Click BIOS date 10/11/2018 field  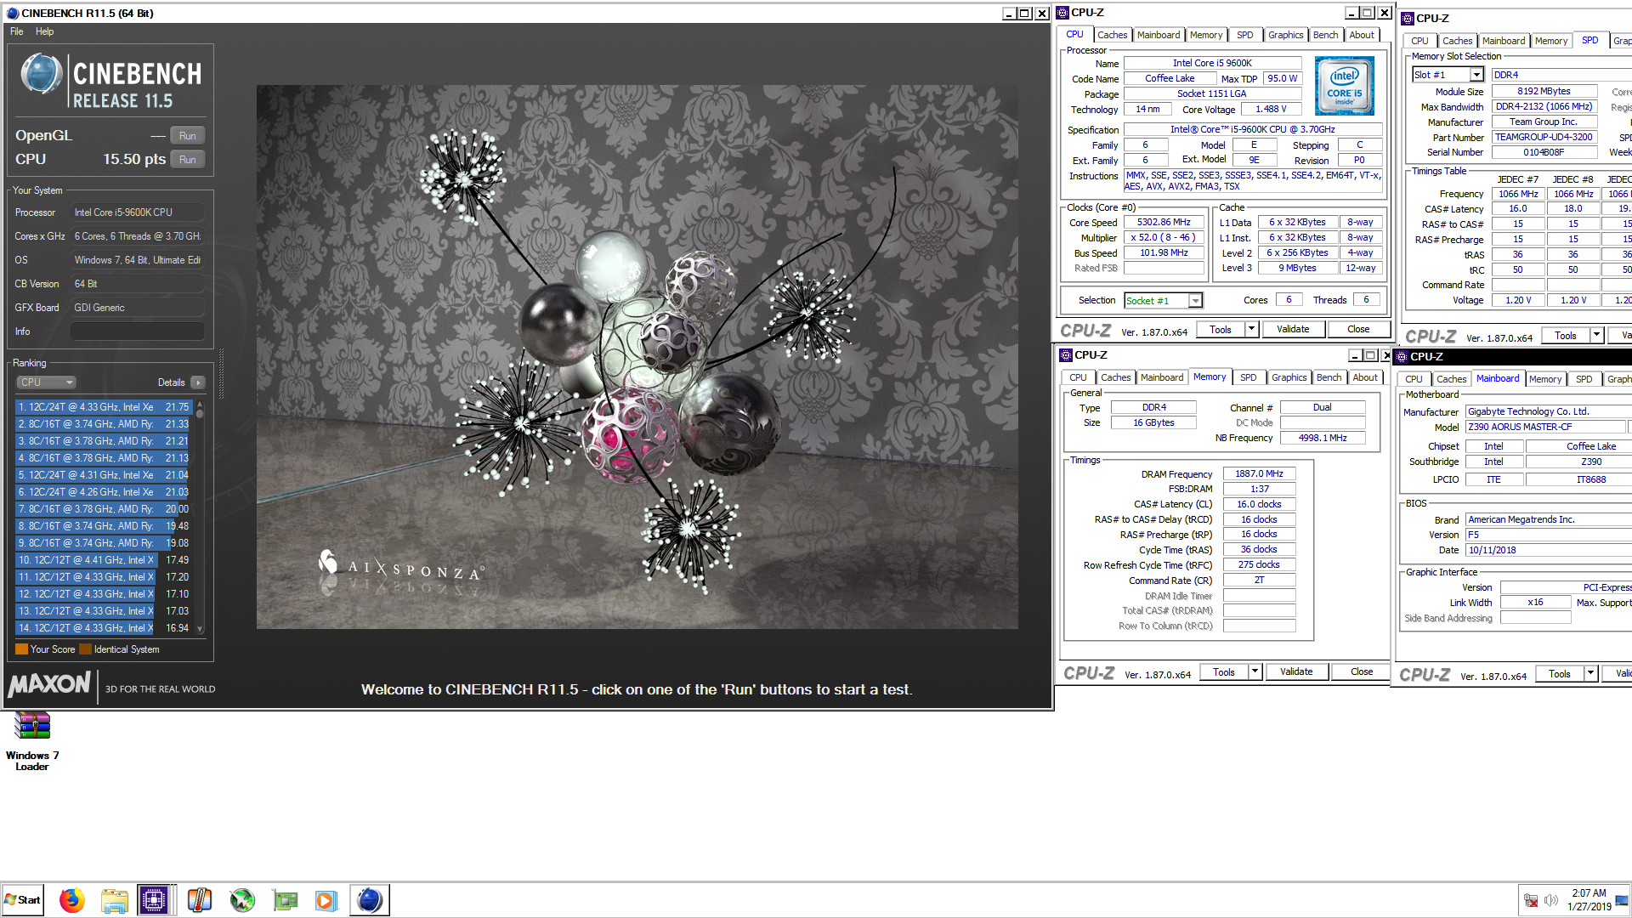(1549, 551)
